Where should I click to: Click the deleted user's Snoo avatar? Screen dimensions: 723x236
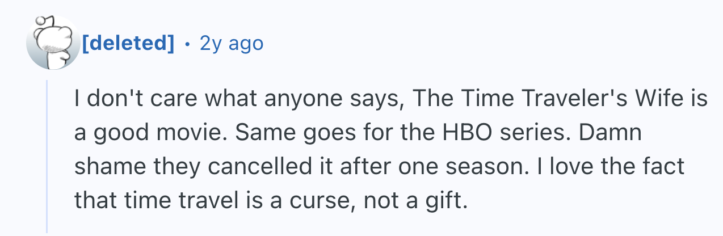53,43
